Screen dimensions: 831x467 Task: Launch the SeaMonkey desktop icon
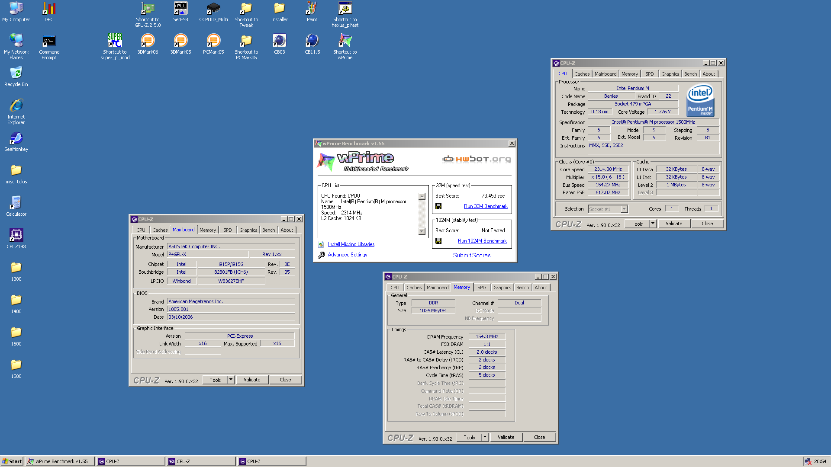[x=16, y=141]
